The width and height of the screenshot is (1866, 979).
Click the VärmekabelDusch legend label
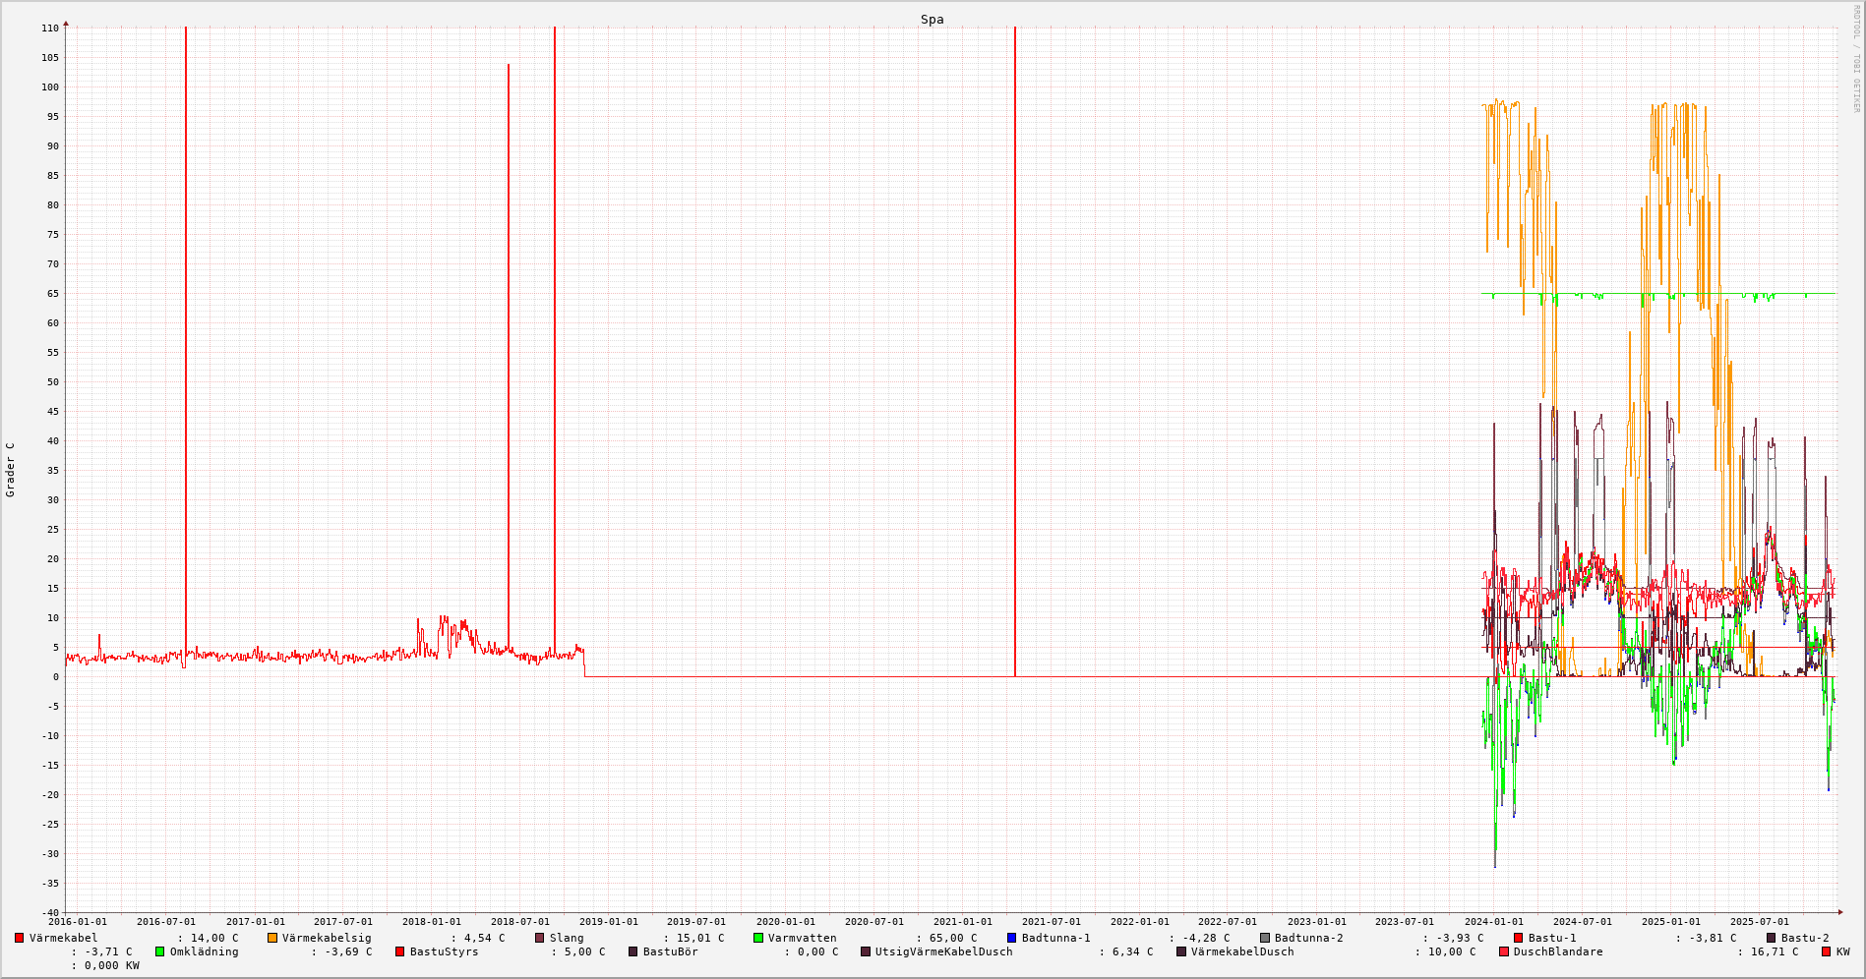click(1242, 951)
